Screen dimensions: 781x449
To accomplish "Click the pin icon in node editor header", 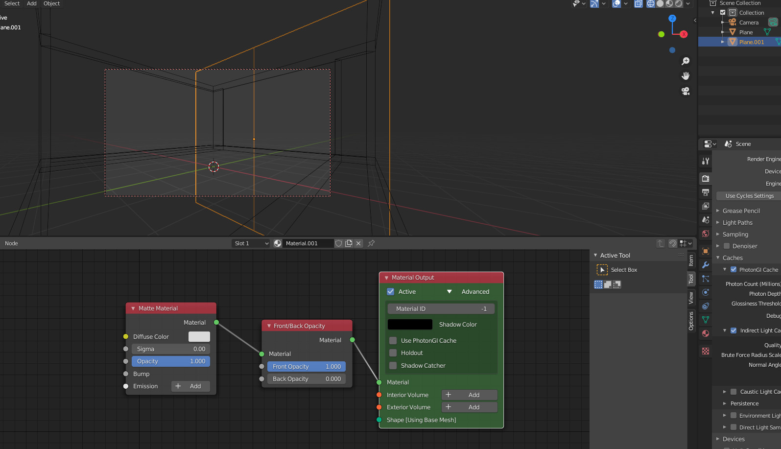I will [x=371, y=243].
